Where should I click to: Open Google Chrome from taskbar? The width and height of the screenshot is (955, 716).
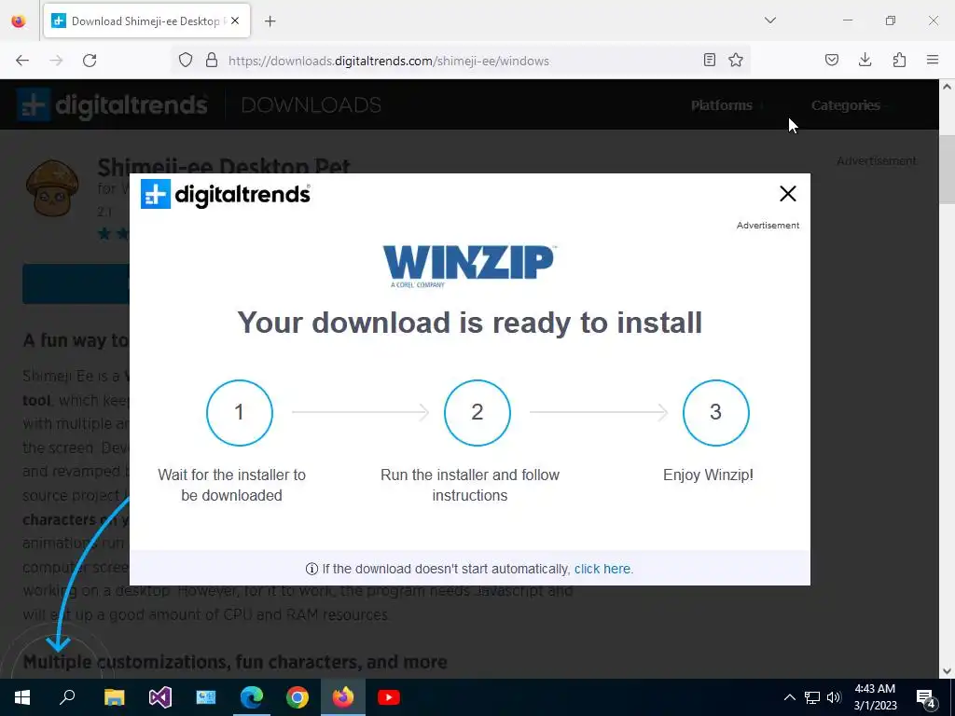tap(298, 697)
